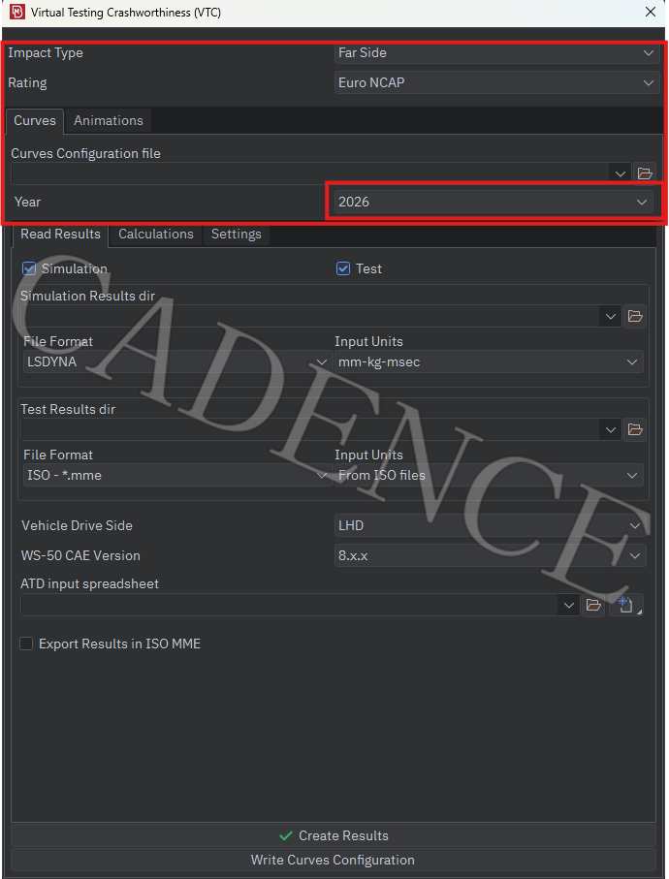Click the Test Results dir path field

pos(310,430)
